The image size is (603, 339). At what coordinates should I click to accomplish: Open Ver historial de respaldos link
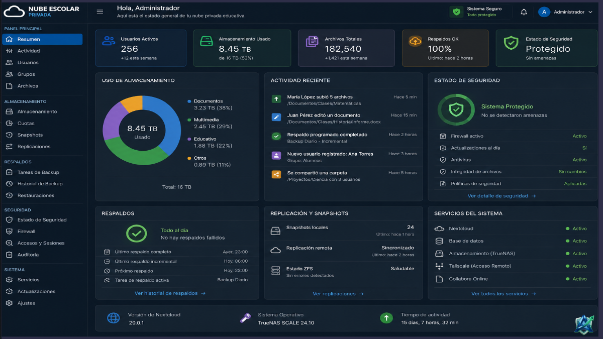[x=170, y=293]
